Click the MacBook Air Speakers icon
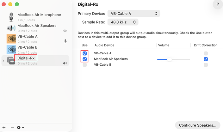 pos(11,28)
